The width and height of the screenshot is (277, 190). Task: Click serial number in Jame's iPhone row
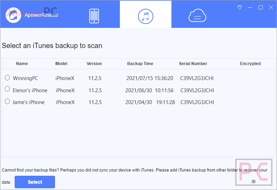pos(197,102)
